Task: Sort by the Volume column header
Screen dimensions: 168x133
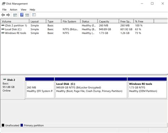Action: (15, 21)
